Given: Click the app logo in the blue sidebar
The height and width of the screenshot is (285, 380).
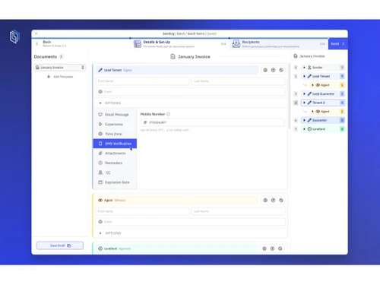Looking at the screenshot, I should [14, 36].
